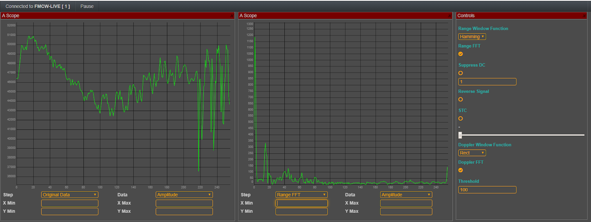Close the Controls panel

point(584,16)
